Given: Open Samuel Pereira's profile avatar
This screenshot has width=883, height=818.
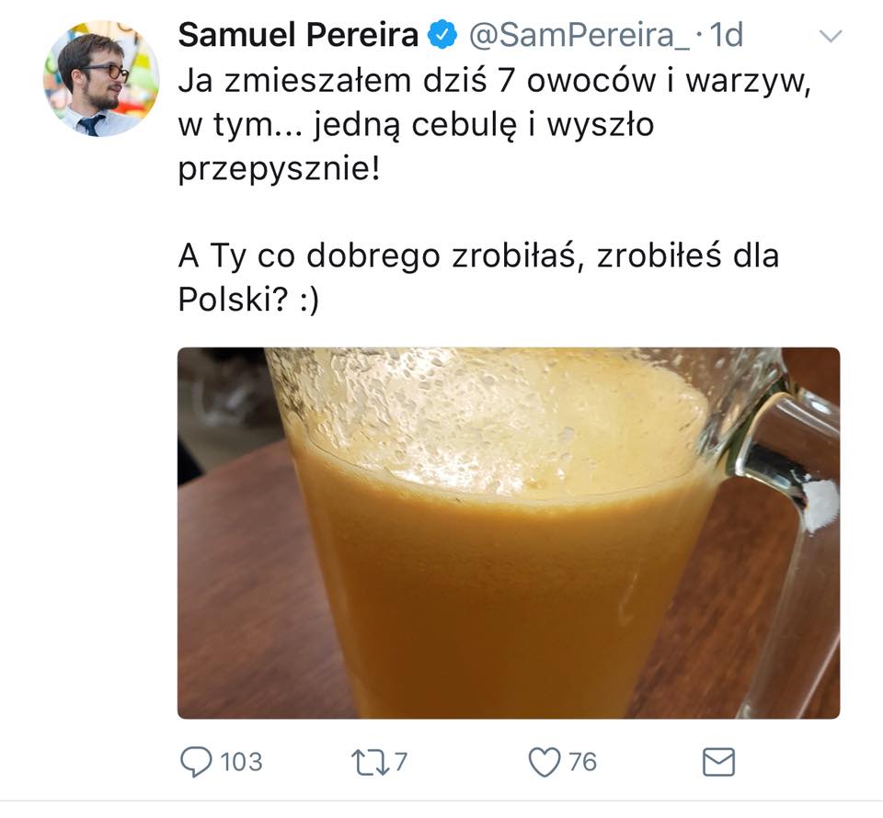Looking at the screenshot, I should point(101,79).
